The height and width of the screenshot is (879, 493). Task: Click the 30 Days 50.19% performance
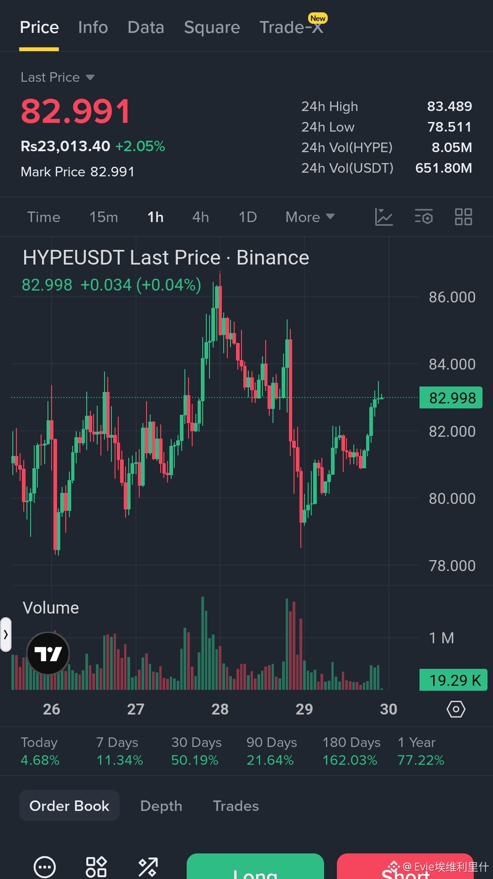click(x=196, y=751)
